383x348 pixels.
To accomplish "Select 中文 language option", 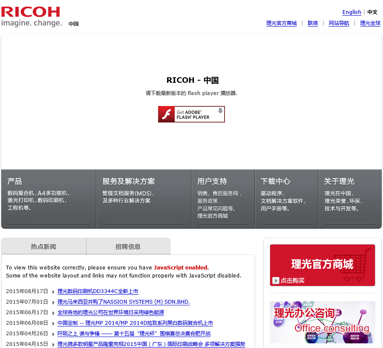I will tap(372, 12).
